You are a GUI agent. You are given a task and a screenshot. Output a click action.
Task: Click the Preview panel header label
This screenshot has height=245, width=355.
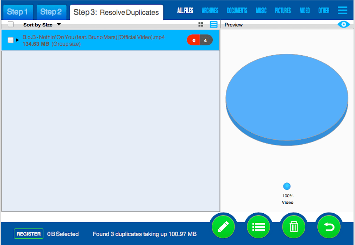tap(233, 25)
